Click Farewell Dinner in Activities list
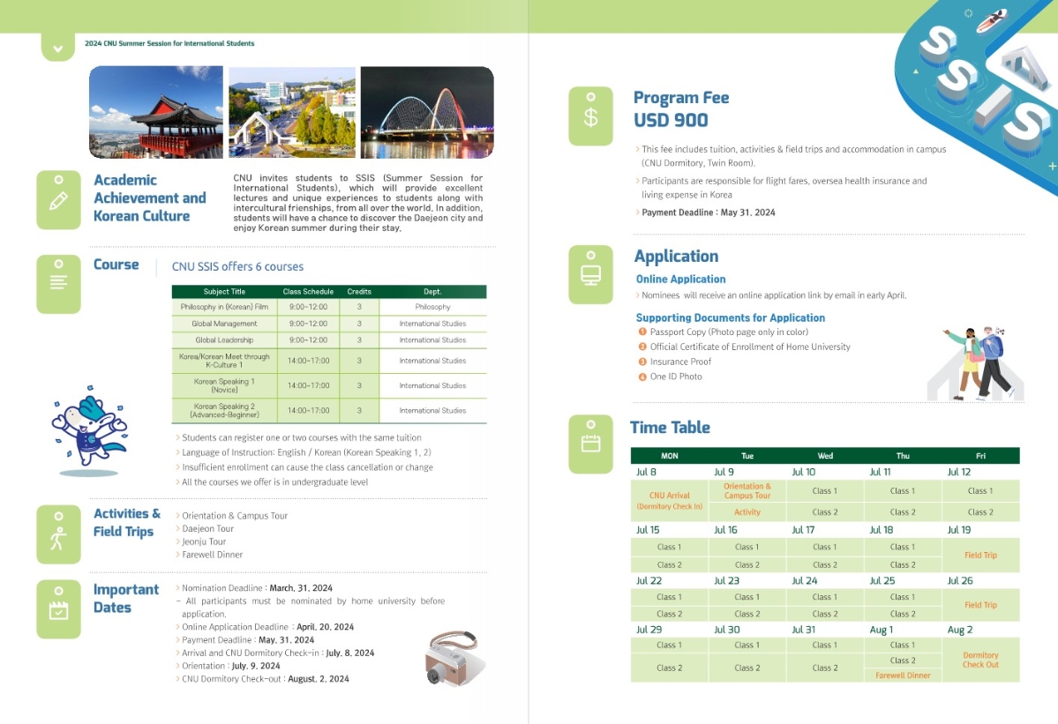1058x724 pixels. pos(212,555)
